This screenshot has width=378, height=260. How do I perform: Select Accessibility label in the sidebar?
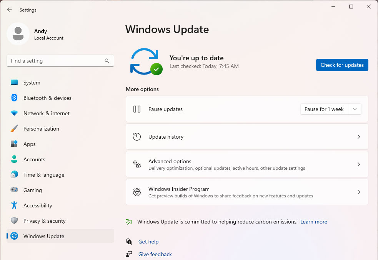[38, 205]
